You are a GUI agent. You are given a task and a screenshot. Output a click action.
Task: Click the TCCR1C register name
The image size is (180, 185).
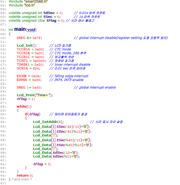point(23,57)
